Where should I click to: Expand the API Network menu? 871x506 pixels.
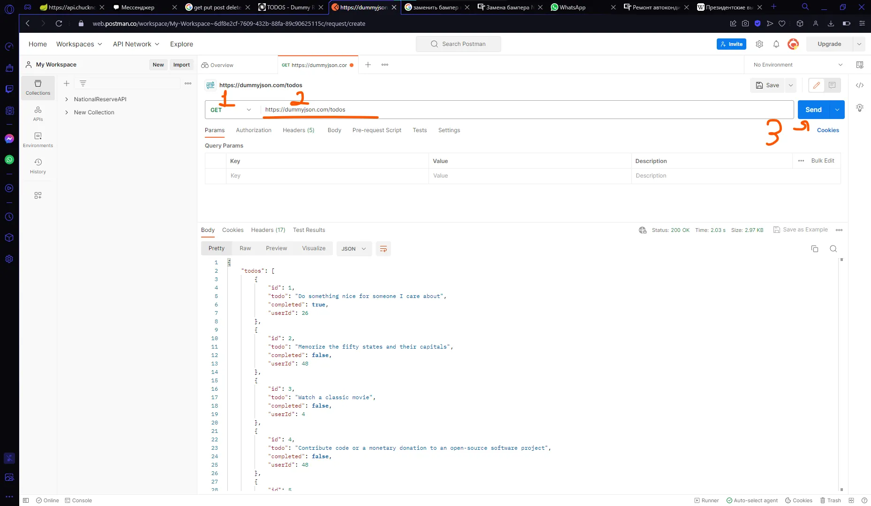tap(136, 44)
